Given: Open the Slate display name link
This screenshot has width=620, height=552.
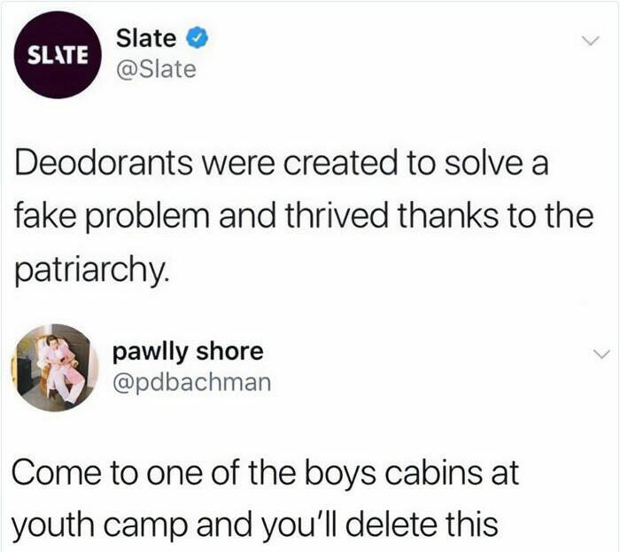Looking at the screenshot, I should [146, 38].
